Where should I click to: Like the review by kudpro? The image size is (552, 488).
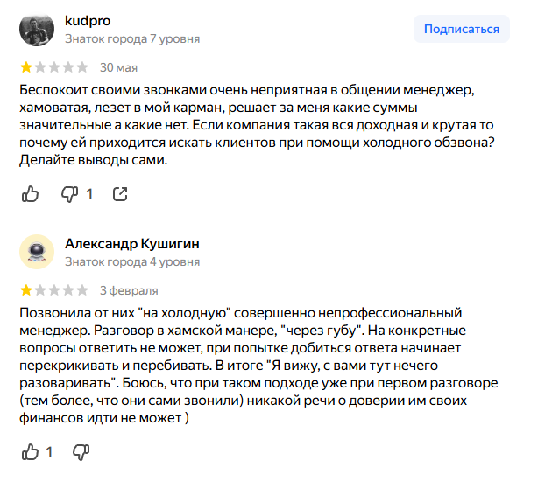[31, 193]
